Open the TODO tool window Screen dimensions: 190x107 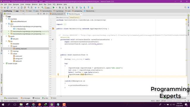click(53, 98)
